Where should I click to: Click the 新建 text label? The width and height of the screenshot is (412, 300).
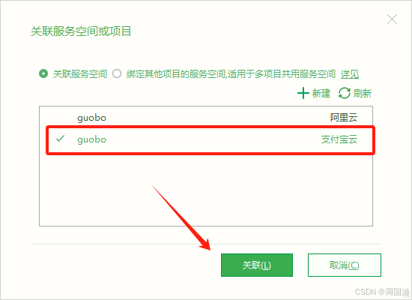tap(321, 93)
